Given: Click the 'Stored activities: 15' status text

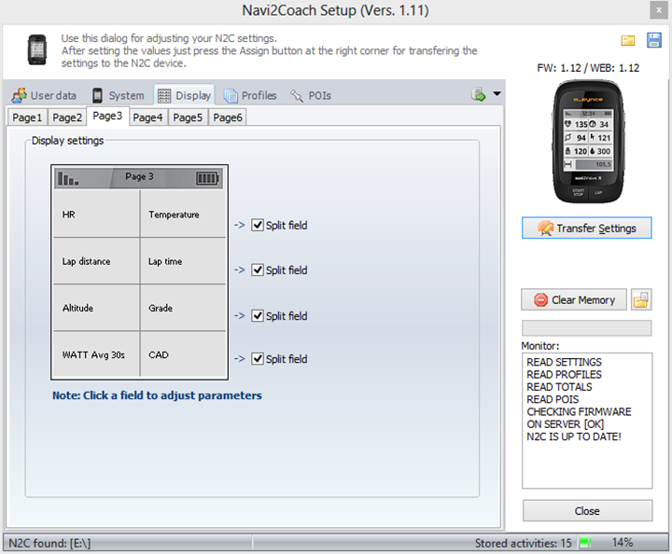Looking at the screenshot, I should (523, 543).
